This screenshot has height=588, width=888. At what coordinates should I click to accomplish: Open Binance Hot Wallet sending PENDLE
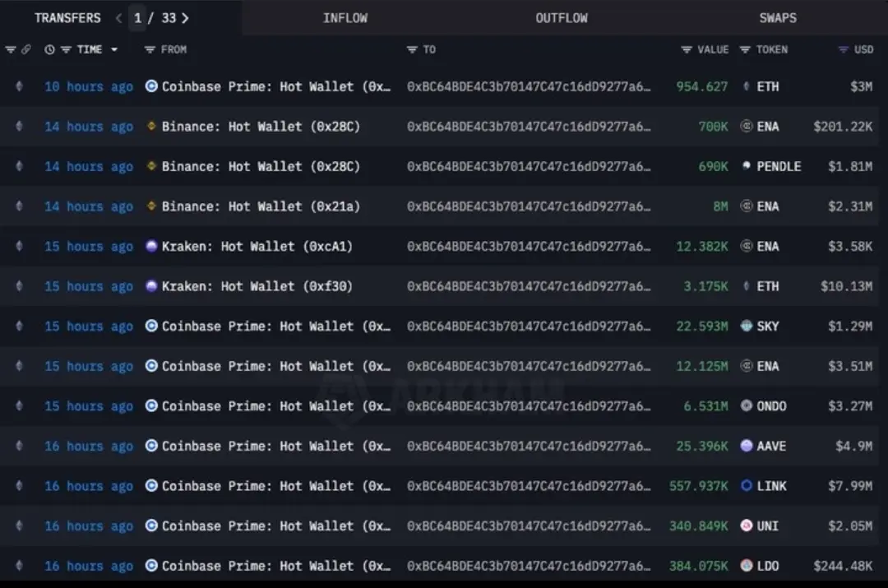click(x=261, y=167)
